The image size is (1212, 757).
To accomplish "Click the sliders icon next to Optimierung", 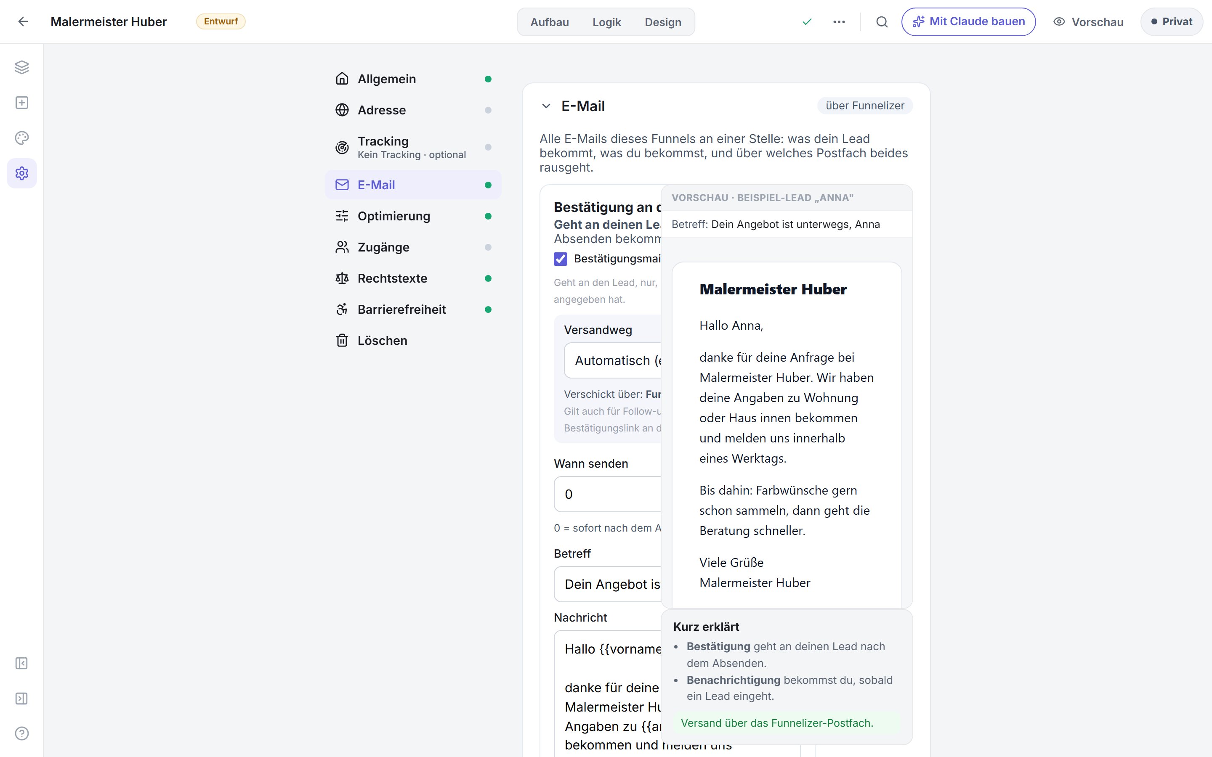I will pyautogui.click(x=342, y=216).
